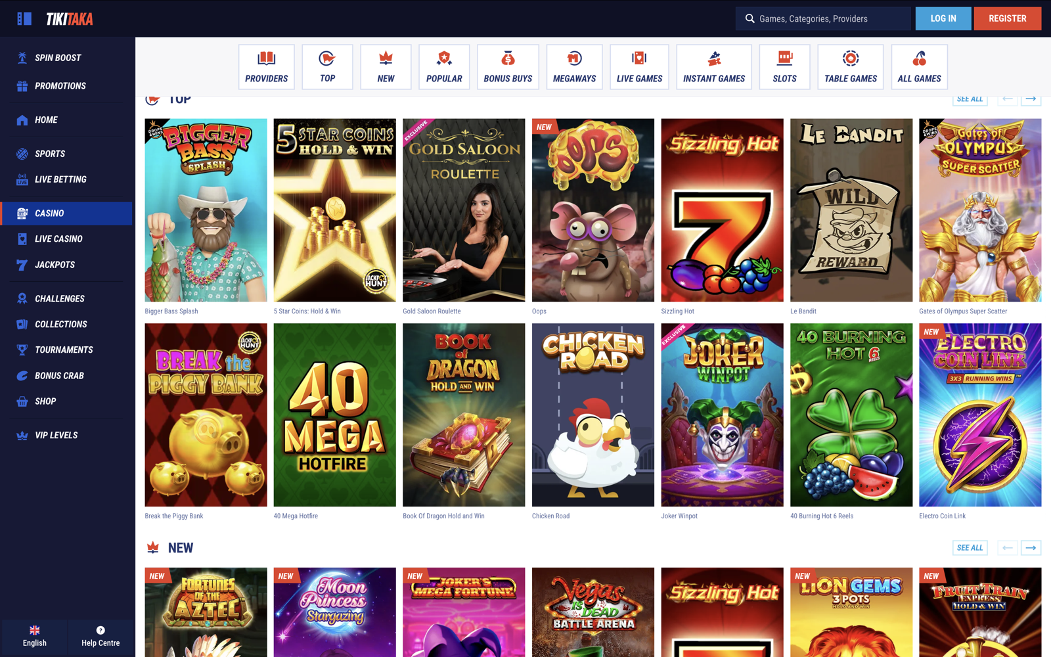Open Bonus Crab from sidebar
Viewport: 1051px width, 657px height.
pos(59,376)
